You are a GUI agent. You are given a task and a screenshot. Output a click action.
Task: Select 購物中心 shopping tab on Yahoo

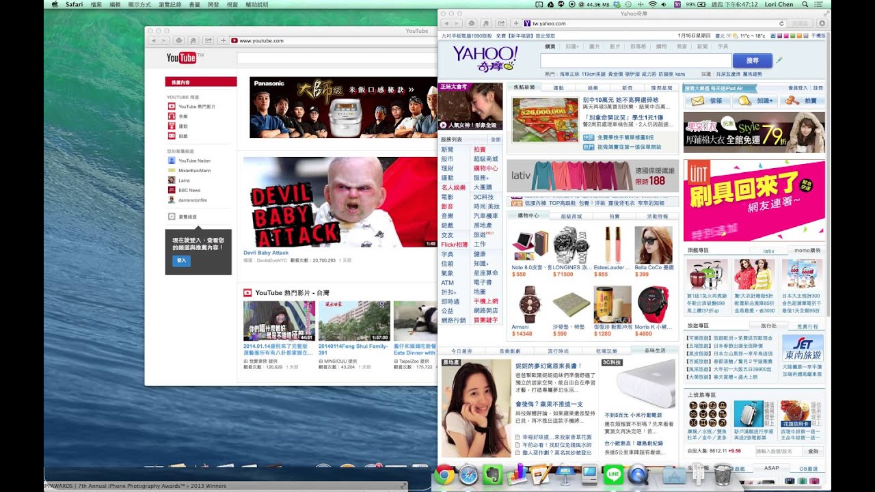pyautogui.click(x=528, y=215)
